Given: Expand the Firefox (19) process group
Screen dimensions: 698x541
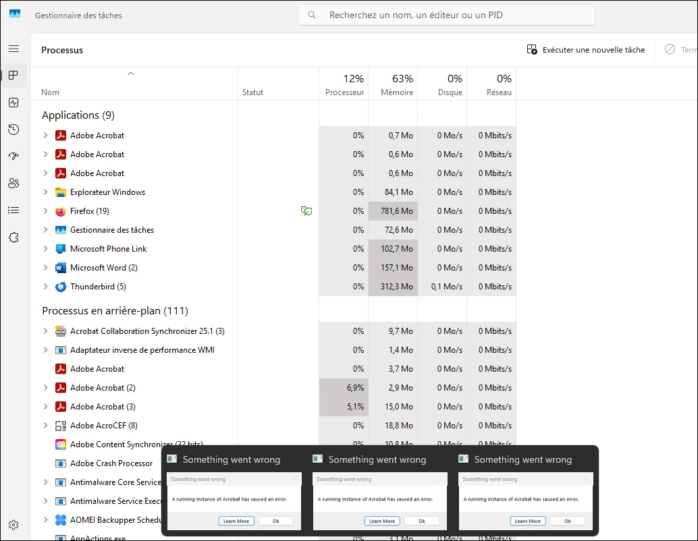Looking at the screenshot, I should tap(45, 211).
